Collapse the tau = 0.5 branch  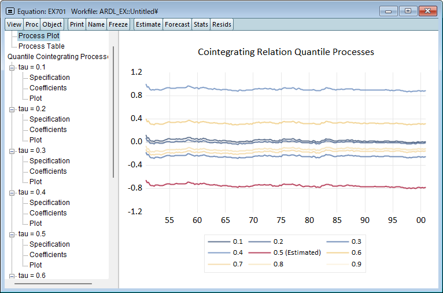(12, 234)
